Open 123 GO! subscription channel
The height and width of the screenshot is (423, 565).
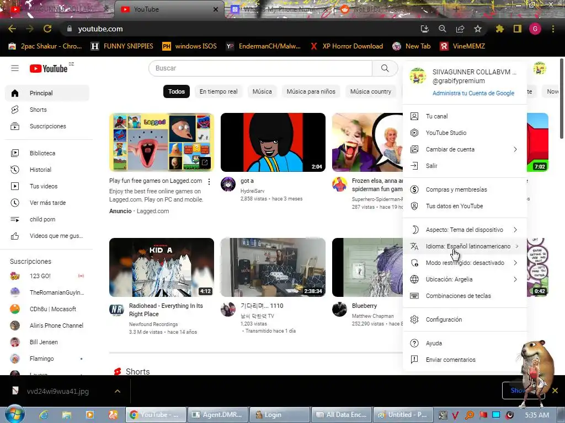click(47, 276)
